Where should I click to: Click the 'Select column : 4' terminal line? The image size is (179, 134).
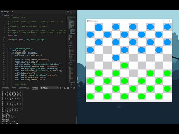click(x=9, y=118)
